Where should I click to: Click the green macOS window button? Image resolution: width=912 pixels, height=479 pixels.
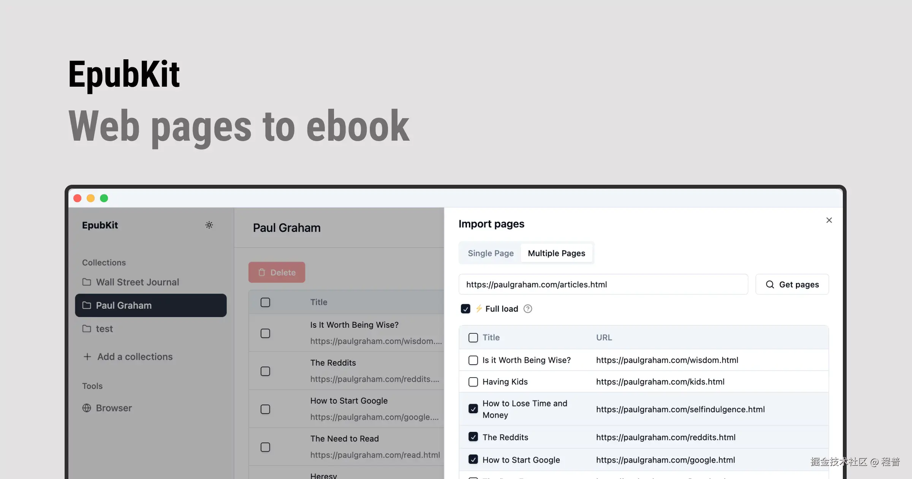click(104, 198)
